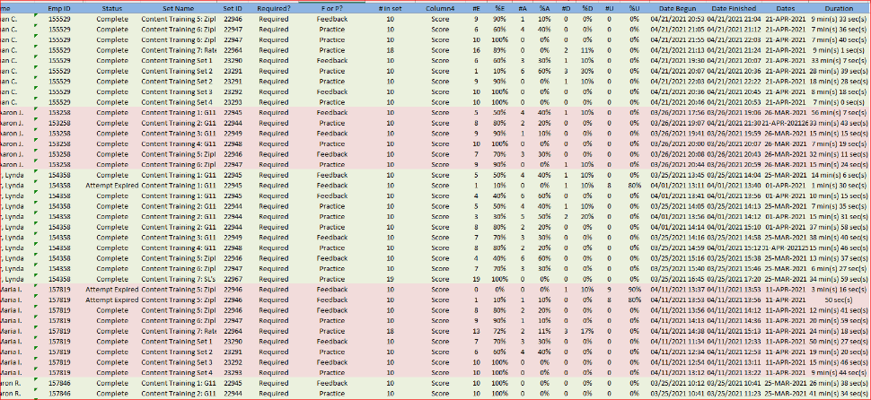Click duration cell '41 min(s) 34 sec(s)'
This screenshot has height=400, width=871.
(x=839, y=394)
